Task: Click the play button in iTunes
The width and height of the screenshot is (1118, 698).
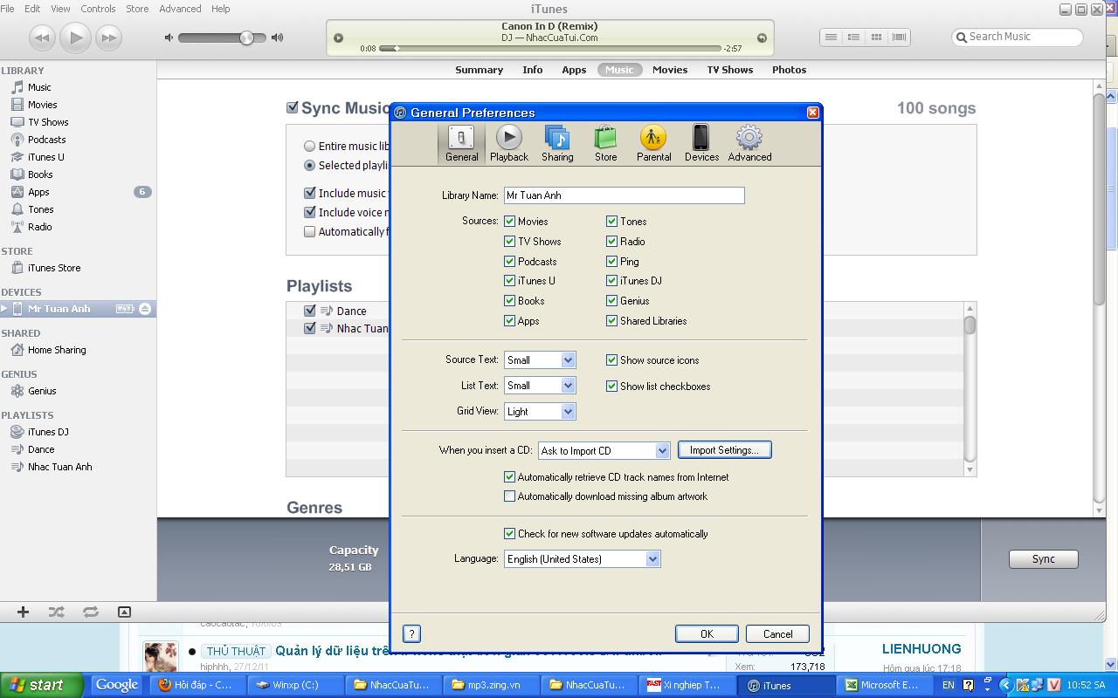Action: point(75,38)
